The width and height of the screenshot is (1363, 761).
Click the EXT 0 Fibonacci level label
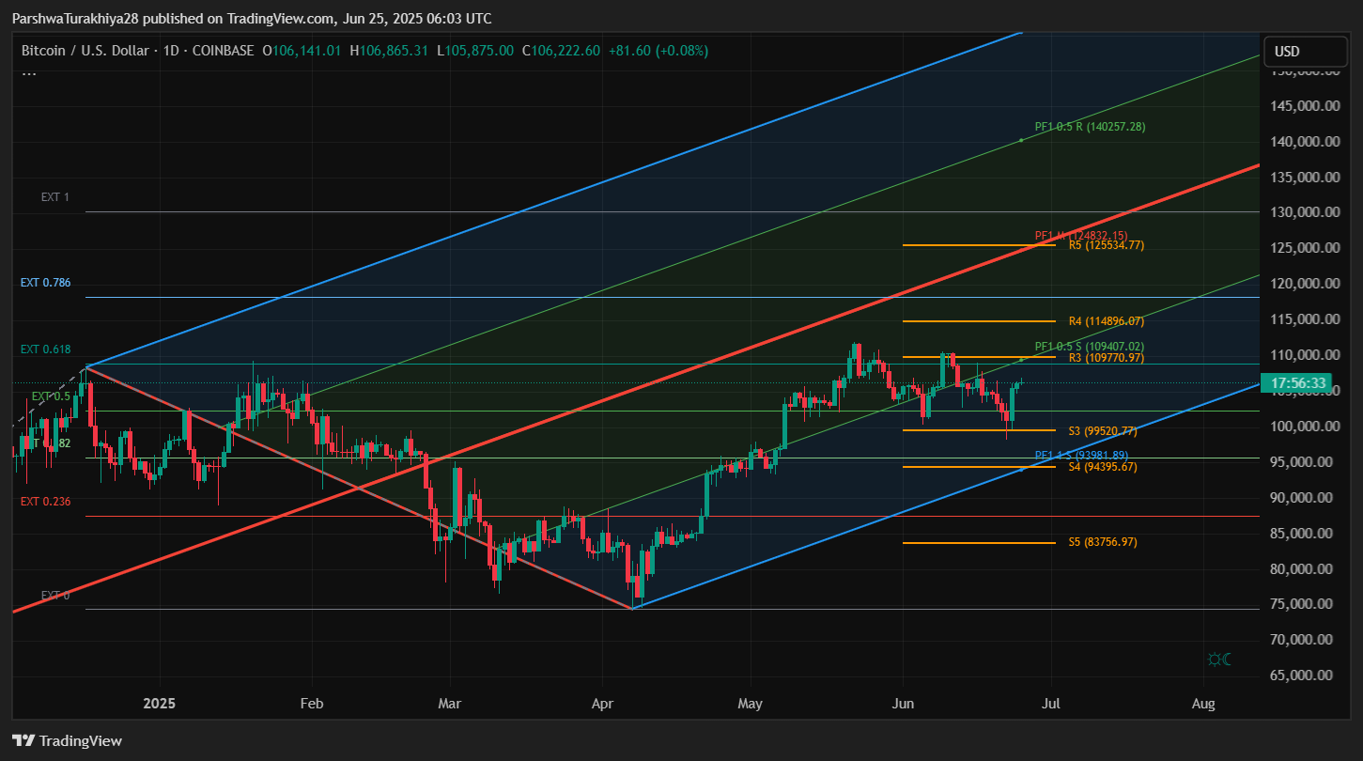click(55, 596)
